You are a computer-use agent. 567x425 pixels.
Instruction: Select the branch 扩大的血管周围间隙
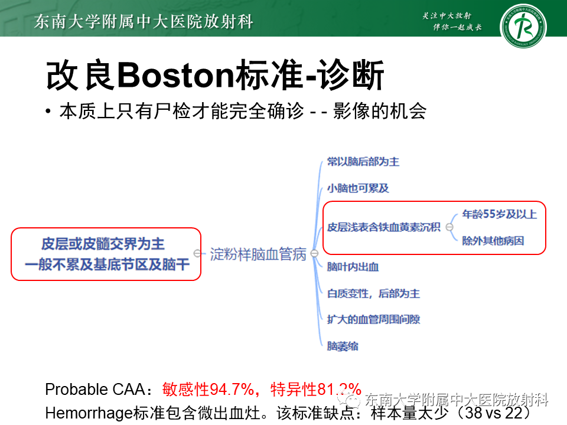tap(373, 319)
